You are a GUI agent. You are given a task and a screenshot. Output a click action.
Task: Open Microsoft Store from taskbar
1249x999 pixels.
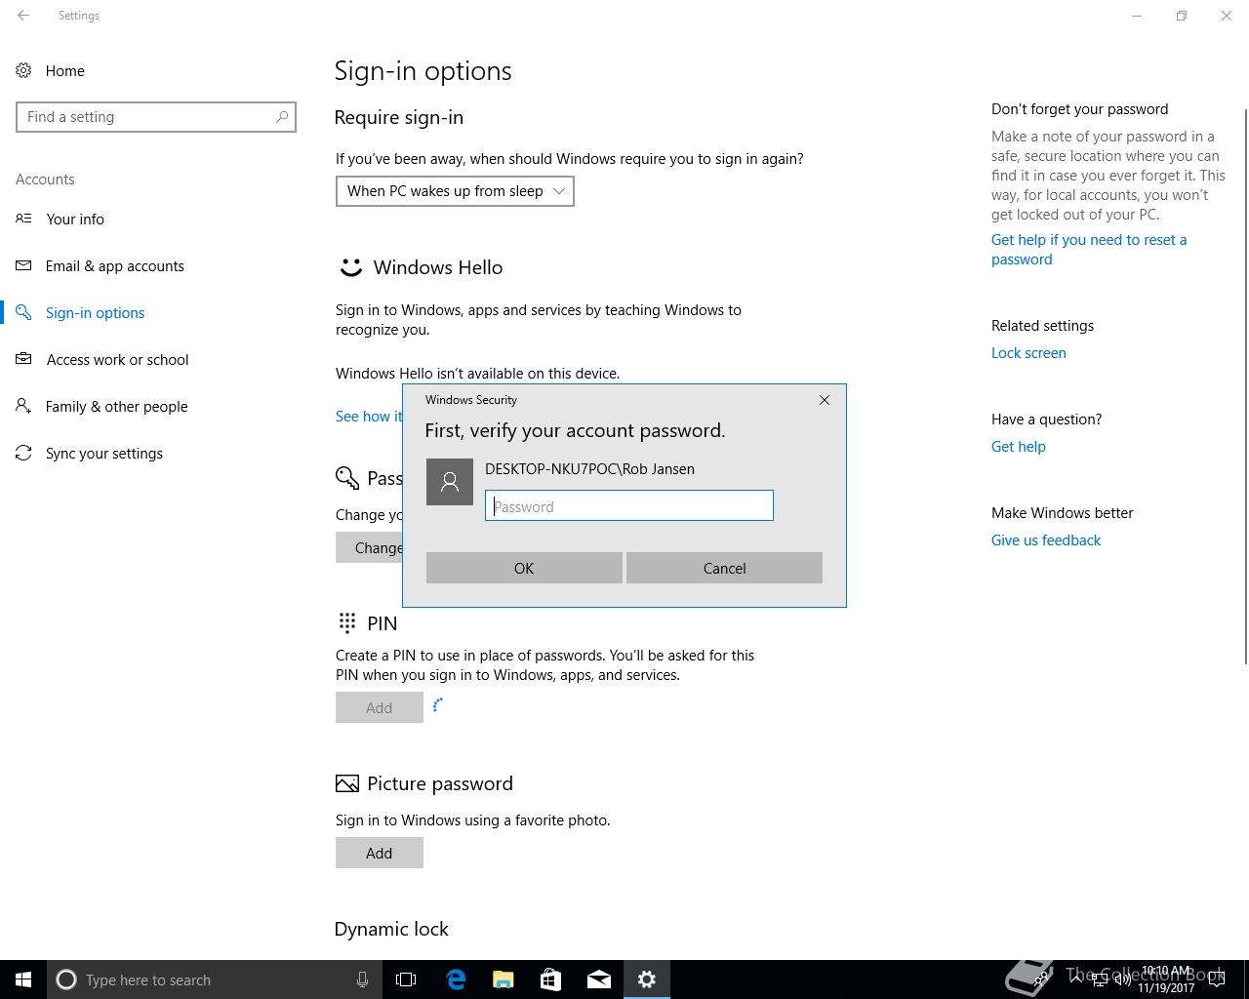(x=551, y=979)
